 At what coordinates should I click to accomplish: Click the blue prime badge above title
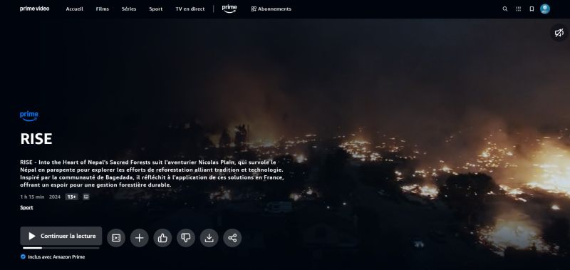(x=29, y=116)
